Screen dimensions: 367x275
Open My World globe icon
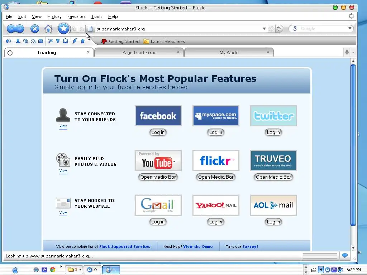[x=9, y=41]
